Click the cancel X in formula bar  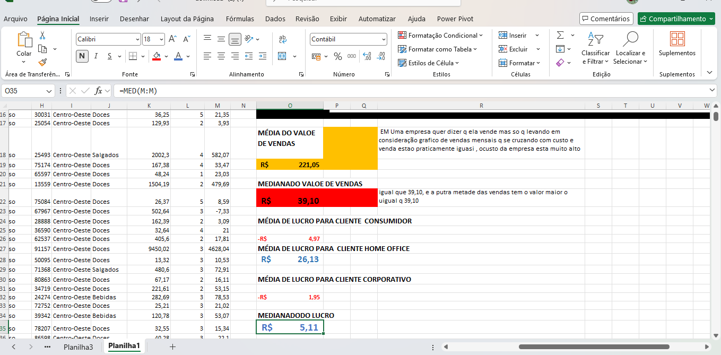click(72, 91)
